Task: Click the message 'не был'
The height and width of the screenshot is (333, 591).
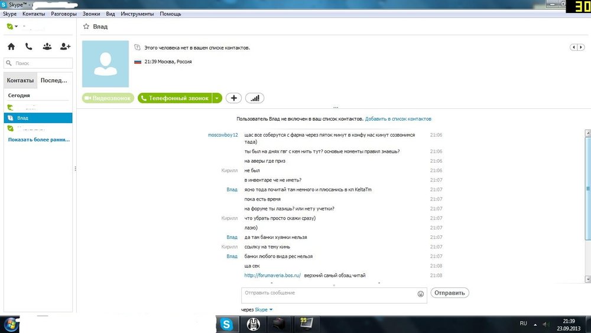Action: [x=252, y=170]
